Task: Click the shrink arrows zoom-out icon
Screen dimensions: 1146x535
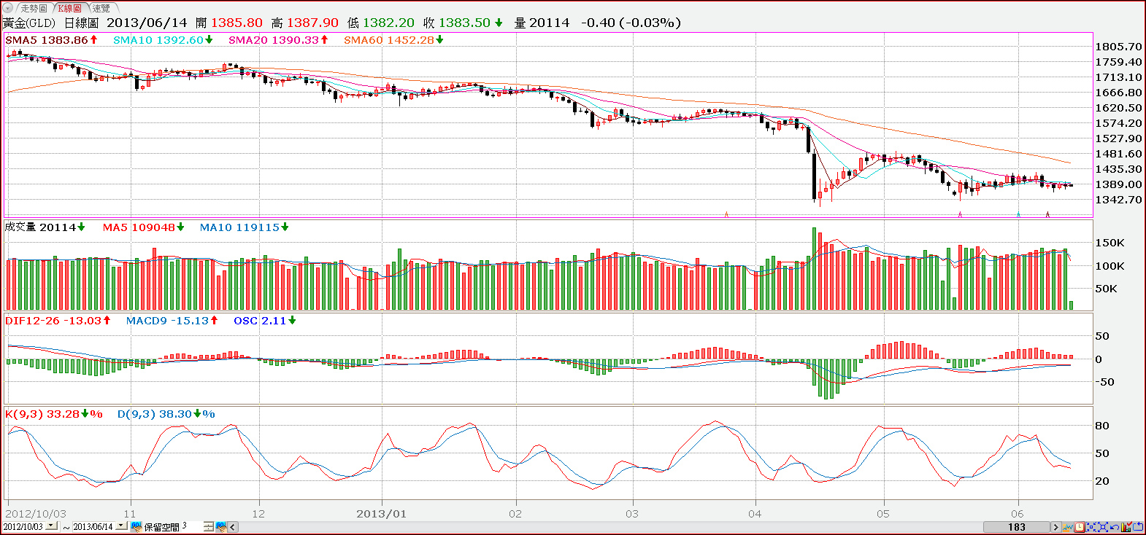Action: [x=1091, y=527]
